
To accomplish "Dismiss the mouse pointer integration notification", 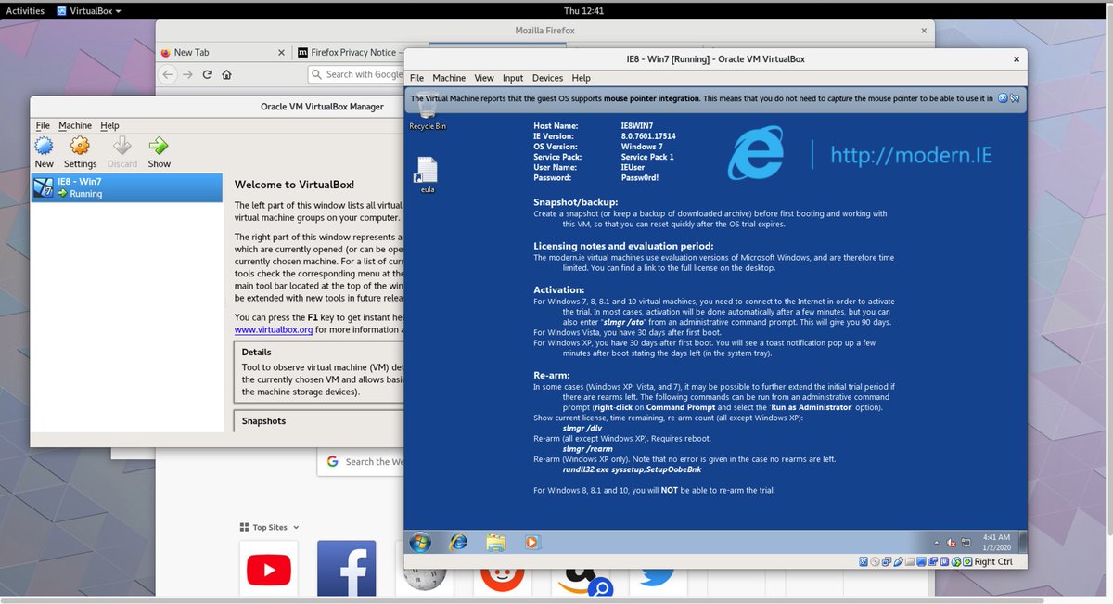I will pos(1003,97).
